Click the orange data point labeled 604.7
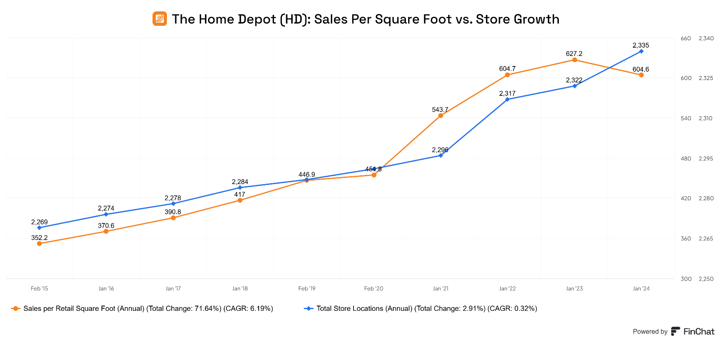This screenshot has width=721, height=341. [507, 75]
